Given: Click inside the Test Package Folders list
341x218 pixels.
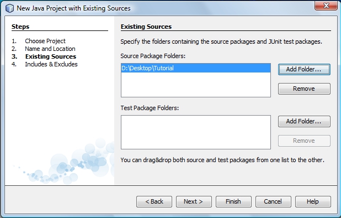Looking at the screenshot, I should (x=196, y=132).
